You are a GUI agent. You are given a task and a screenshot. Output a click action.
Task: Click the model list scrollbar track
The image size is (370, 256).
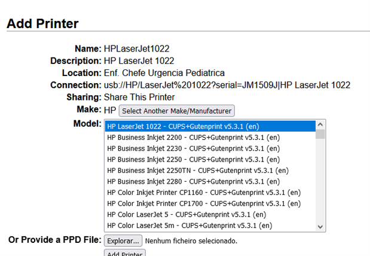coord(320,185)
